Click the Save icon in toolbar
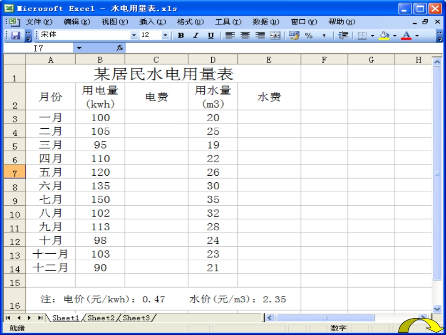The height and width of the screenshot is (335, 446). 15,35
